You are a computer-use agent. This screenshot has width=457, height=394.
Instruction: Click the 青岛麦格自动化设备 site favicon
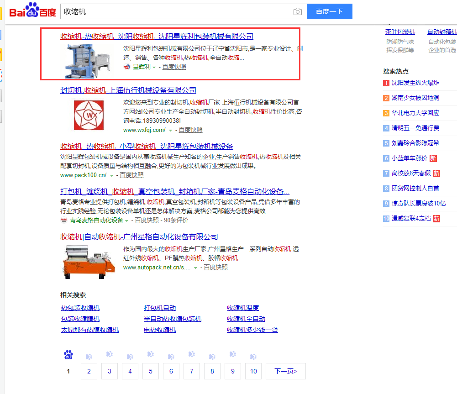tap(64, 221)
